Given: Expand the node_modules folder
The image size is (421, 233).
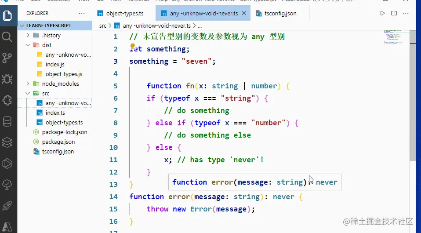Looking at the screenshot, I should pyautogui.click(x=55, y=84).
